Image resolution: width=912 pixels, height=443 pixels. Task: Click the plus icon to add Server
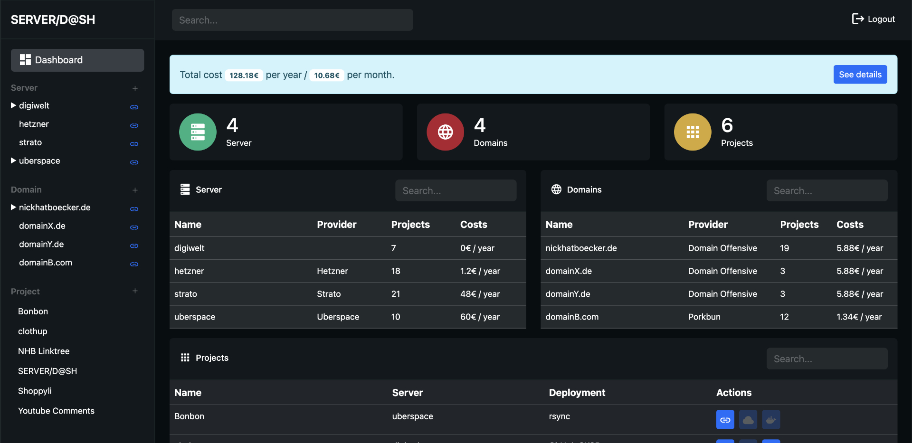(135, 88)
